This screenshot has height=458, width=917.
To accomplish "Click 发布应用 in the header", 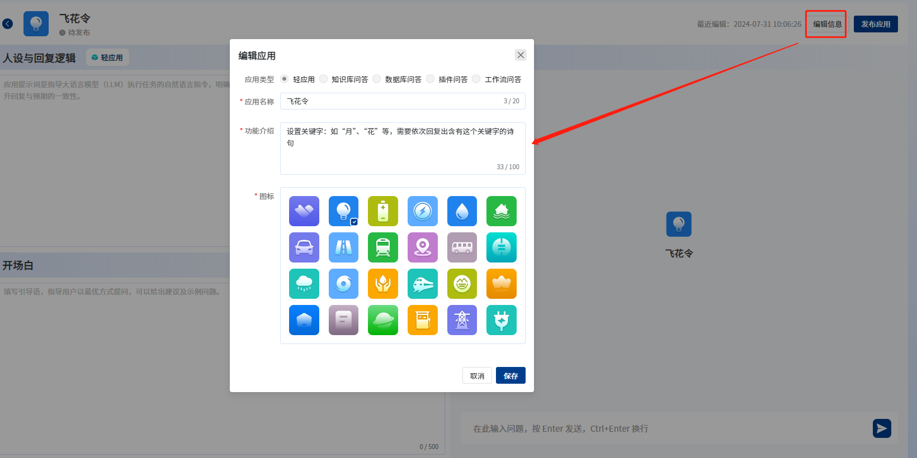I will coord(876,24).
